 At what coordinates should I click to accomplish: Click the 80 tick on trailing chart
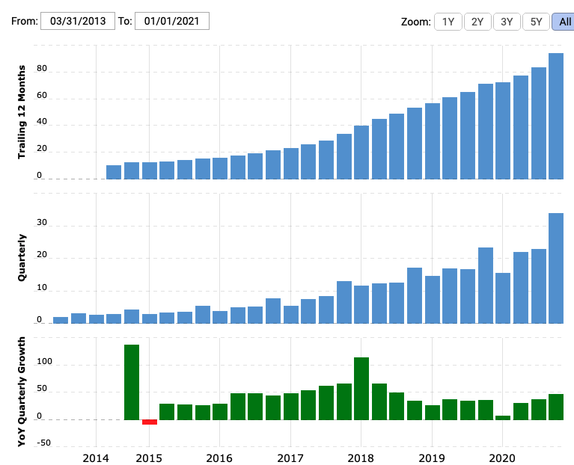(42, 68)
